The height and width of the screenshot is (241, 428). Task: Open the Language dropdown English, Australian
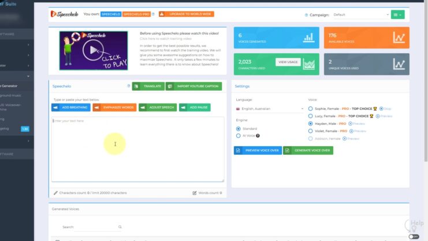(270, 109)
